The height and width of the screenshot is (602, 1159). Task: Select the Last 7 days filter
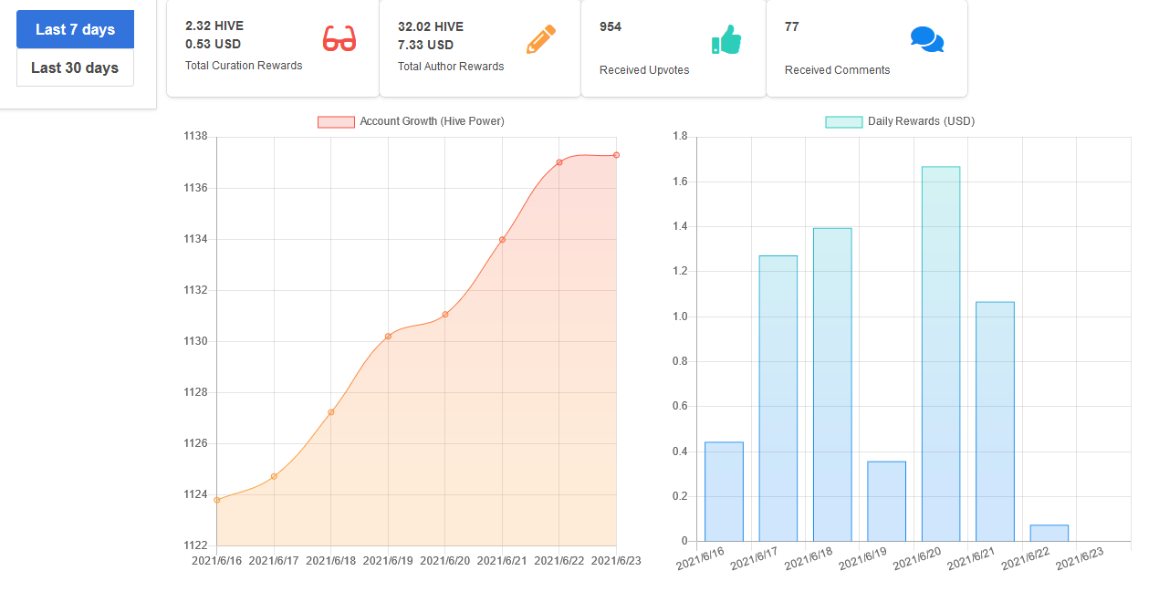point(75,29)
